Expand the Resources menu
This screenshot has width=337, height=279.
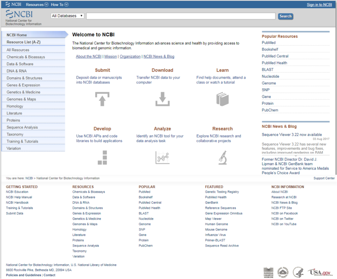[37, 5]
